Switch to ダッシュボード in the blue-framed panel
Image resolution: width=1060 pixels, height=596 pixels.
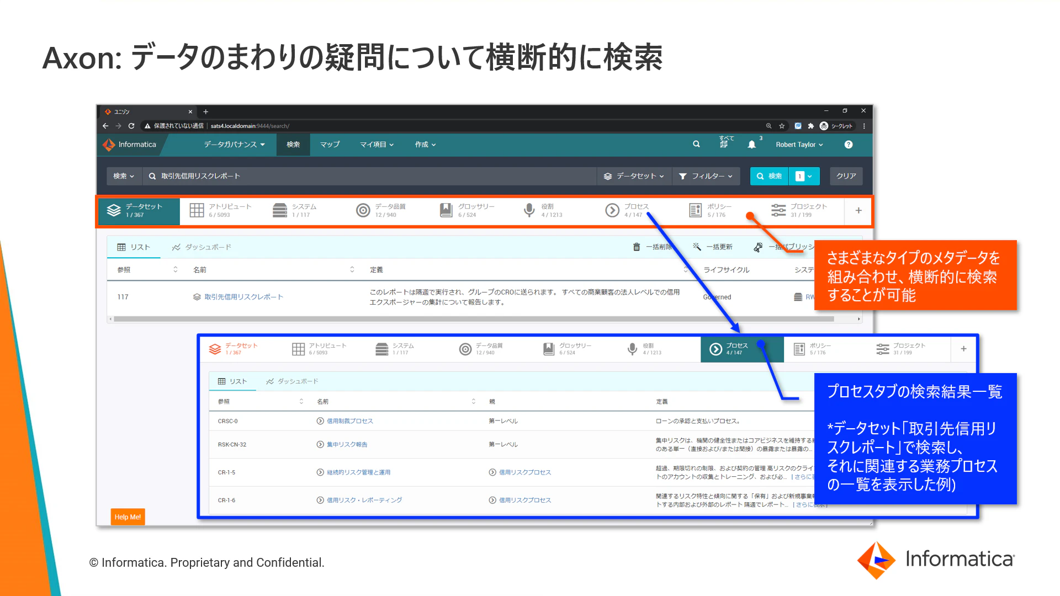292,381
